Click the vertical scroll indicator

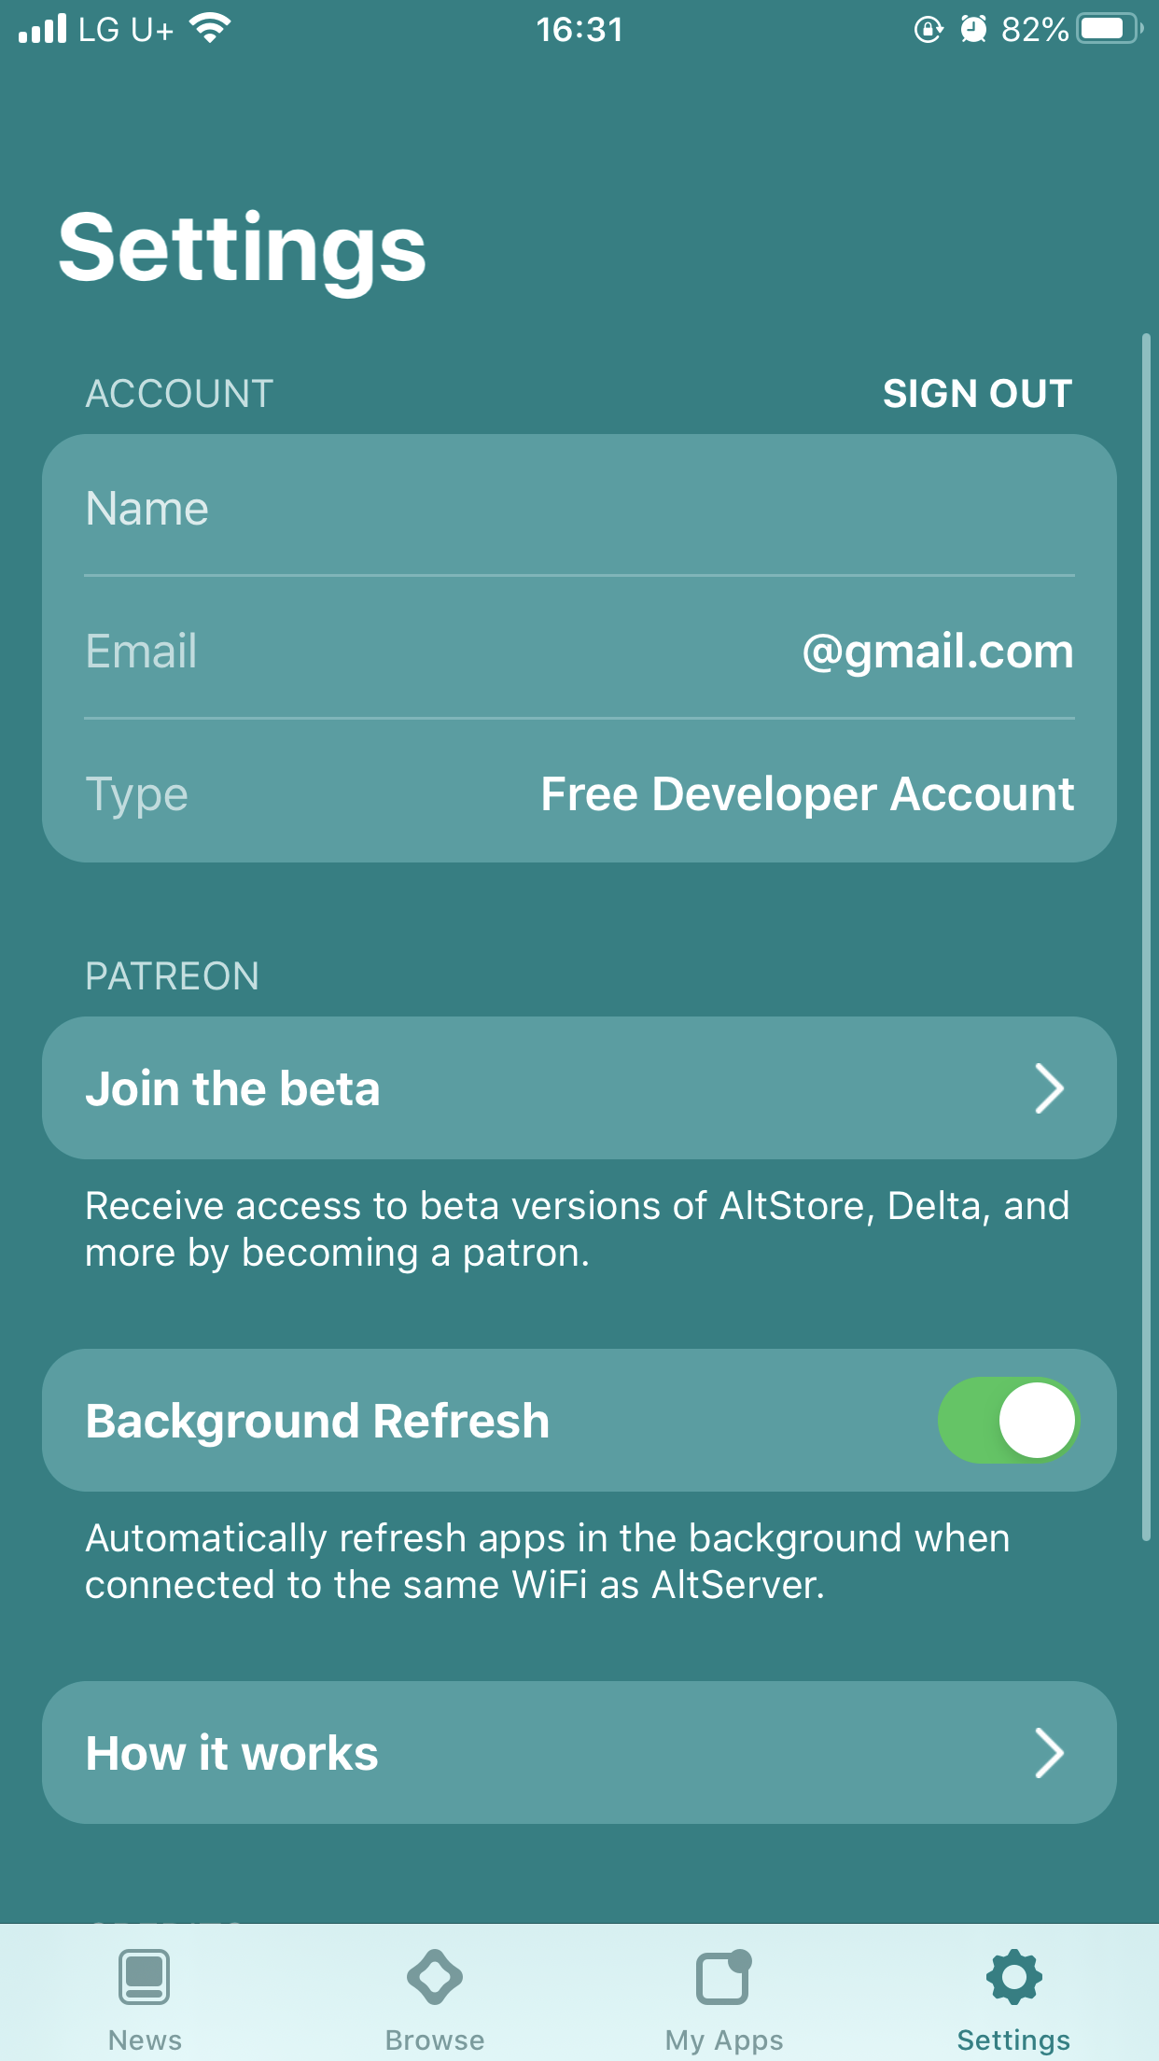[x=1146, y=936]
